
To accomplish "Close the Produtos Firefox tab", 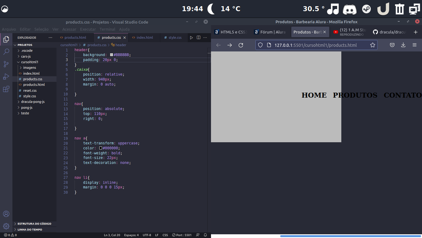I will [x=325, y=32].
